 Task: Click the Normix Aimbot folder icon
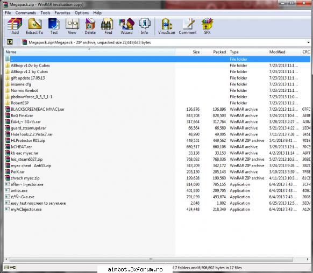point(8,90)
